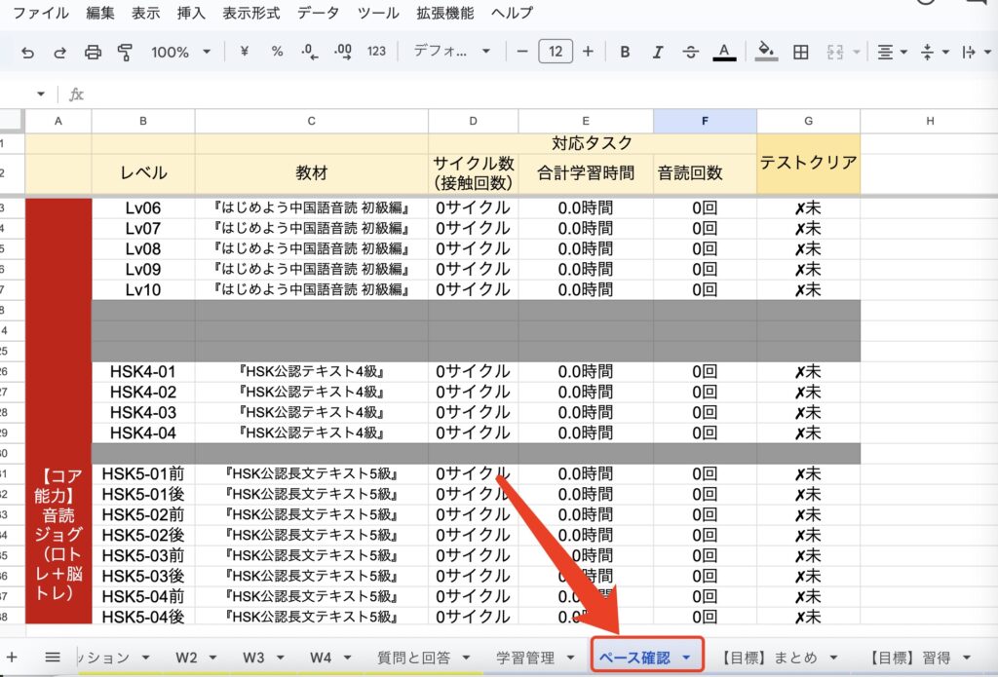
Task: Open the fill color bucket tool
Action: 767,53
